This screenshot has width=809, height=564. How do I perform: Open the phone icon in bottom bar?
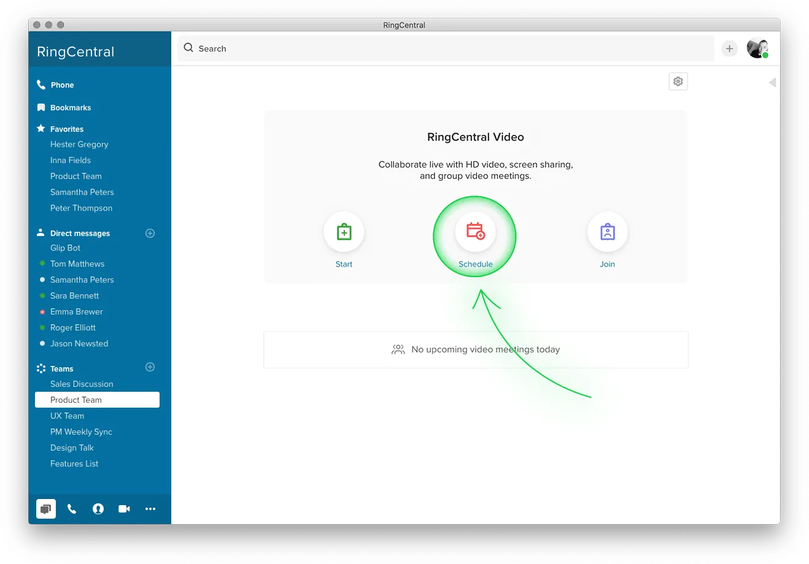[x=72, y=509]
